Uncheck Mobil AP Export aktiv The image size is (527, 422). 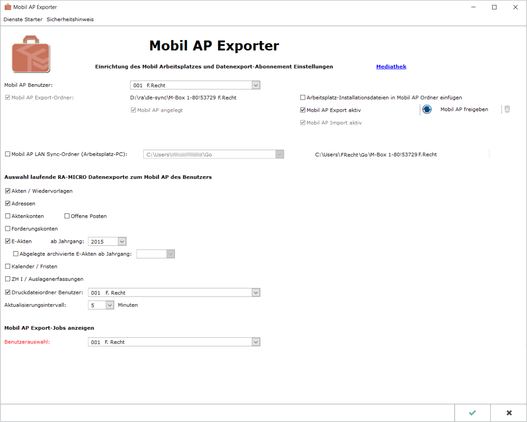(x=303, y=110)
